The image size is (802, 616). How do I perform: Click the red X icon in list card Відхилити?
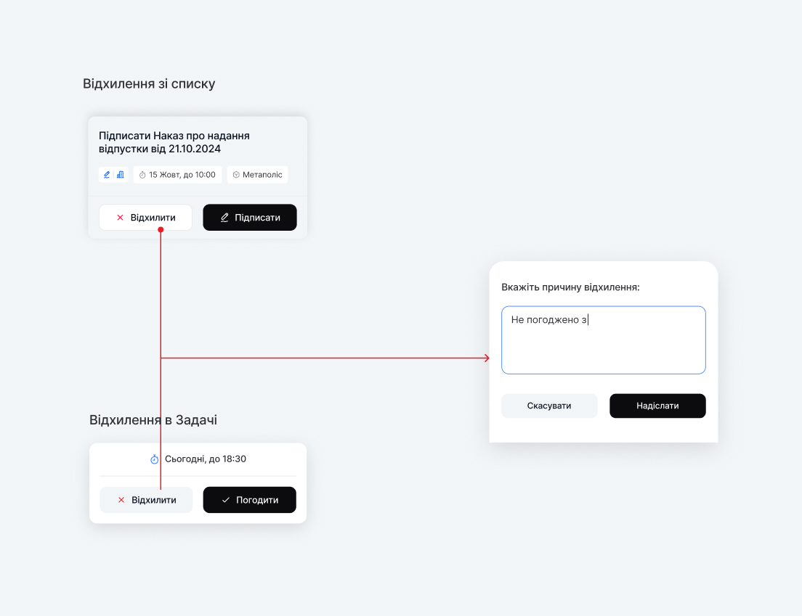(x=120, y=218)
